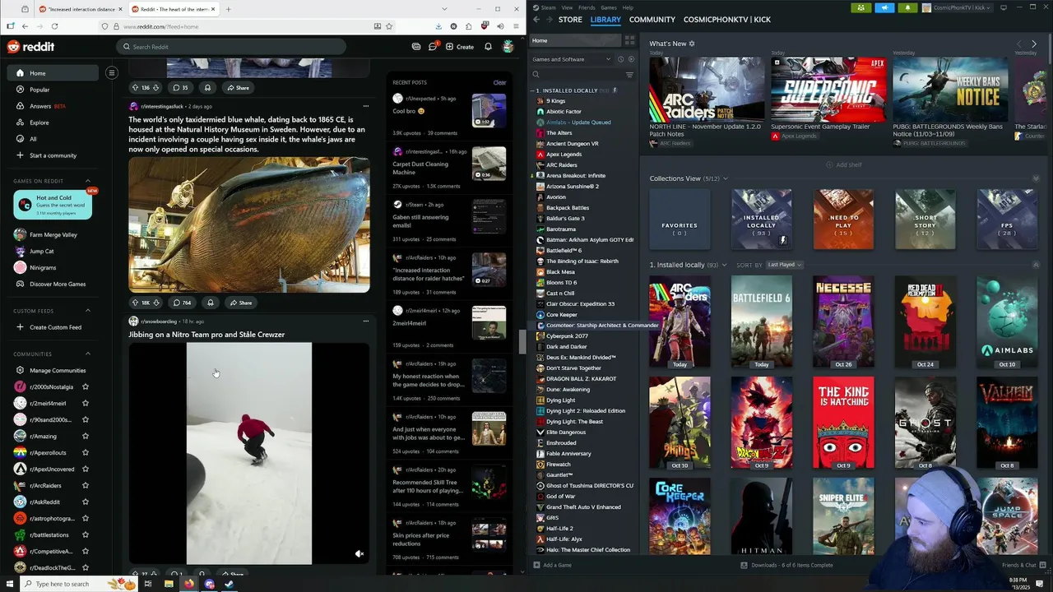Favorite r/2000sNostalgia with its star
The image size is (1053, 592).
86,386
